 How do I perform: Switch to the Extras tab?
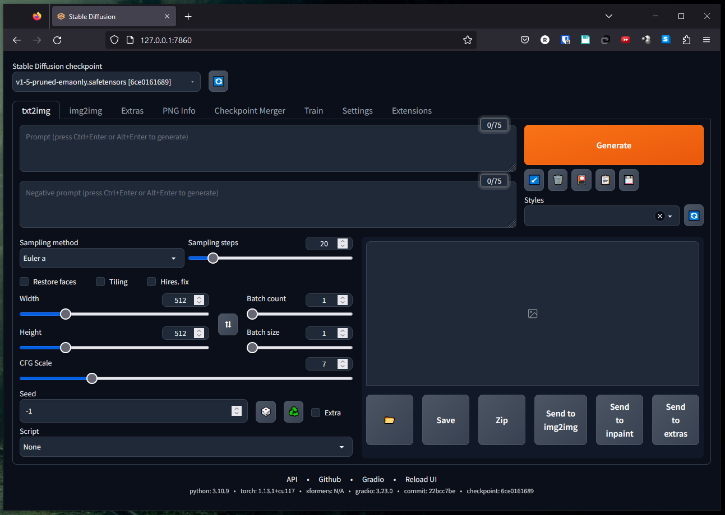tap(132, 110)
